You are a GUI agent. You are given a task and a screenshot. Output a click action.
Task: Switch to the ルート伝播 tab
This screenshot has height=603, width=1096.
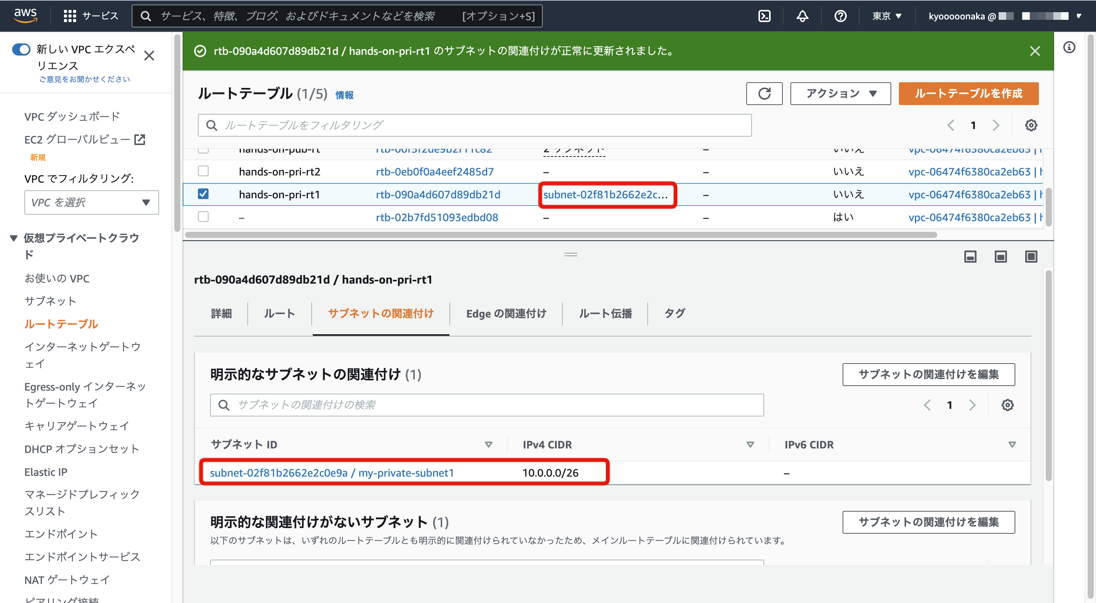point(605,314)
